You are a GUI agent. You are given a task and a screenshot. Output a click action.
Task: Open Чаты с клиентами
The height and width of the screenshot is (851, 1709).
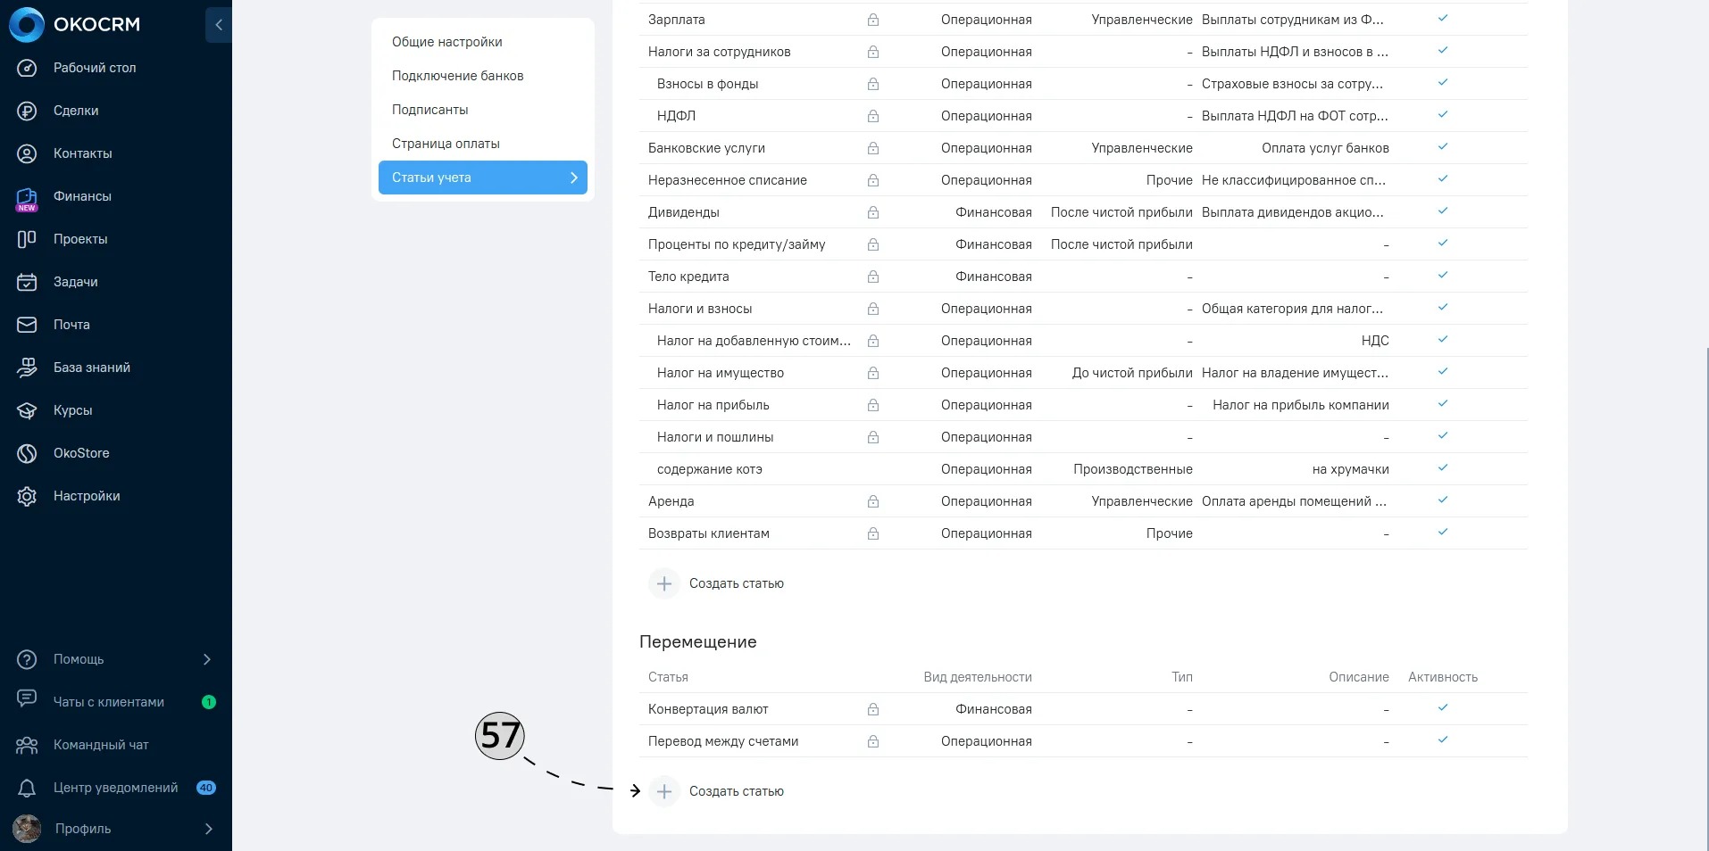pyautogui.click(x=109, y=702)
